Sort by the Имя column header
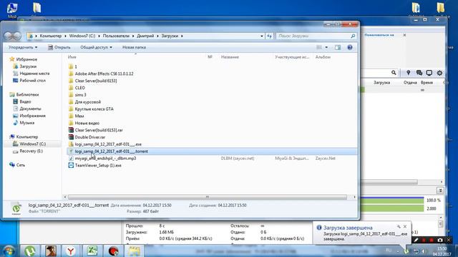458x257 pixels. coord(72,57)
